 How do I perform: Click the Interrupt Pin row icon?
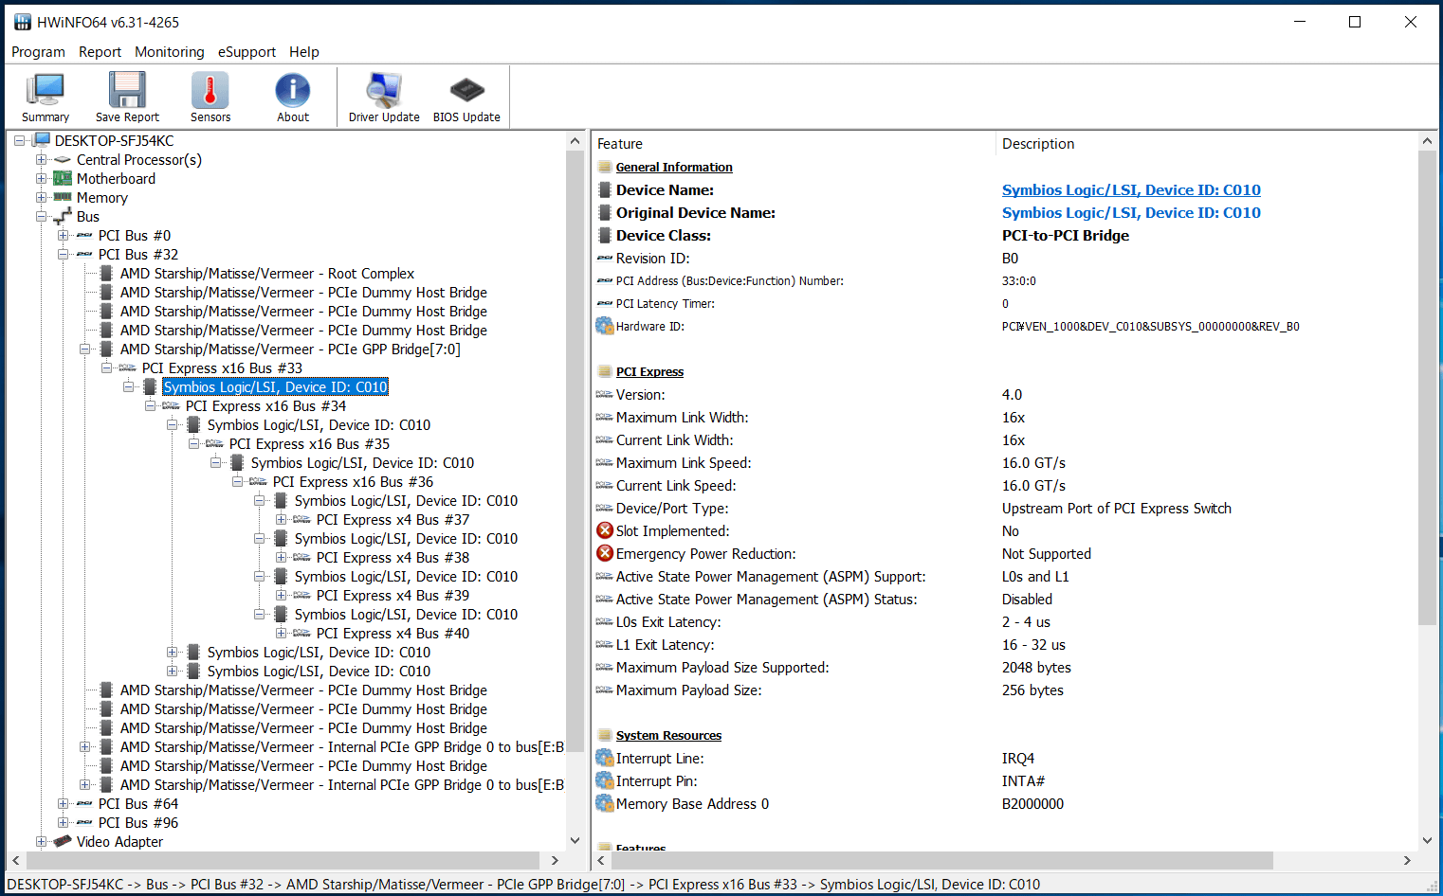pyautogui.click(x=604, y=780)
